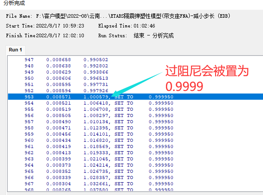Click value 0.997731 in row 951
Viewport: 263px width, 195px height.
[x=96, y=85]
